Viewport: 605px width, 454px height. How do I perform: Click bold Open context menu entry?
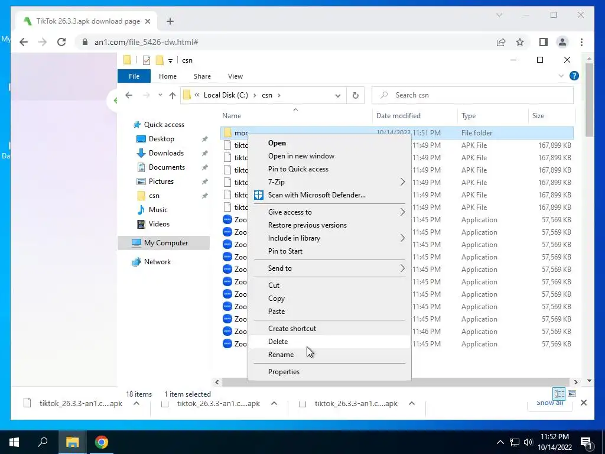click(x=277, y=143)
